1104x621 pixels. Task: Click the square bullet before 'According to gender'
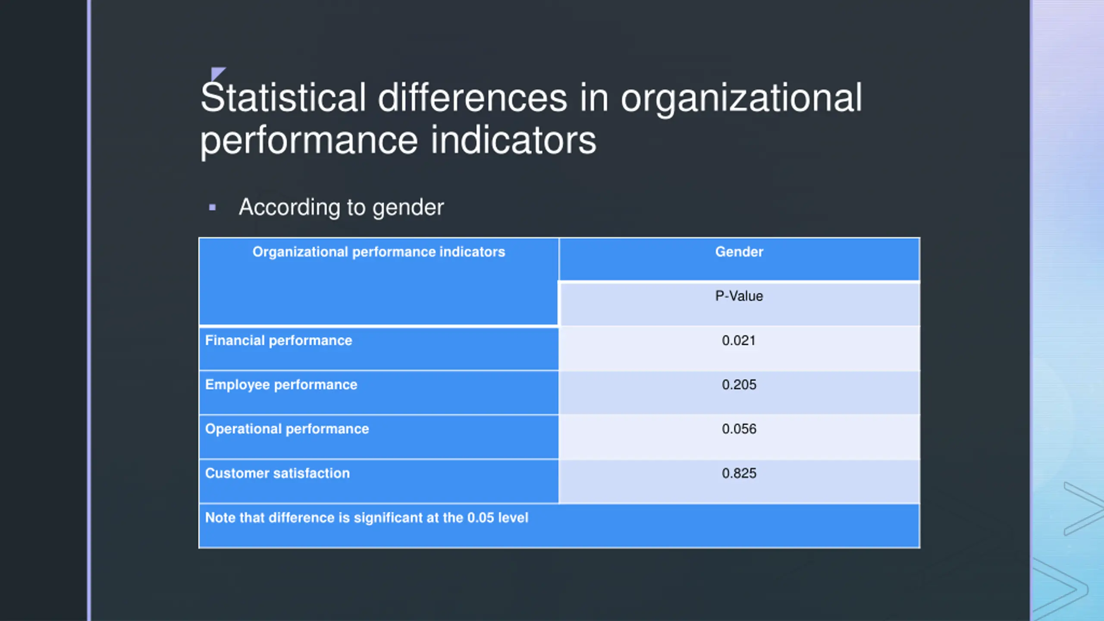(x=212, y=207)
